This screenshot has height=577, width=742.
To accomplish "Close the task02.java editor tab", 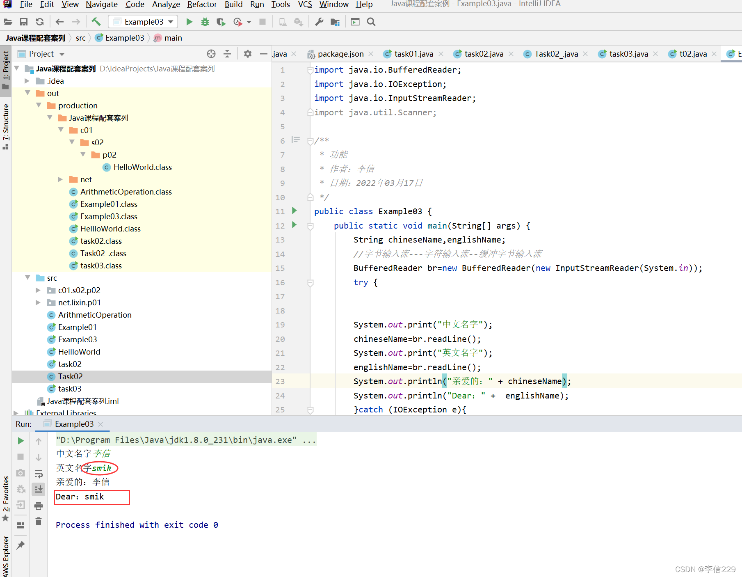I will (511, 54).
